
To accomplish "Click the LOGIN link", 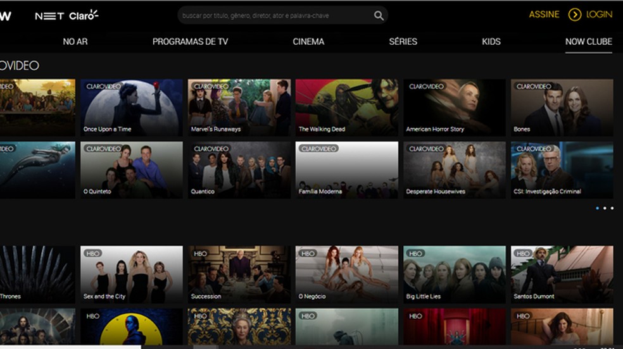I will pyautogui.click(x=599, y=15).
